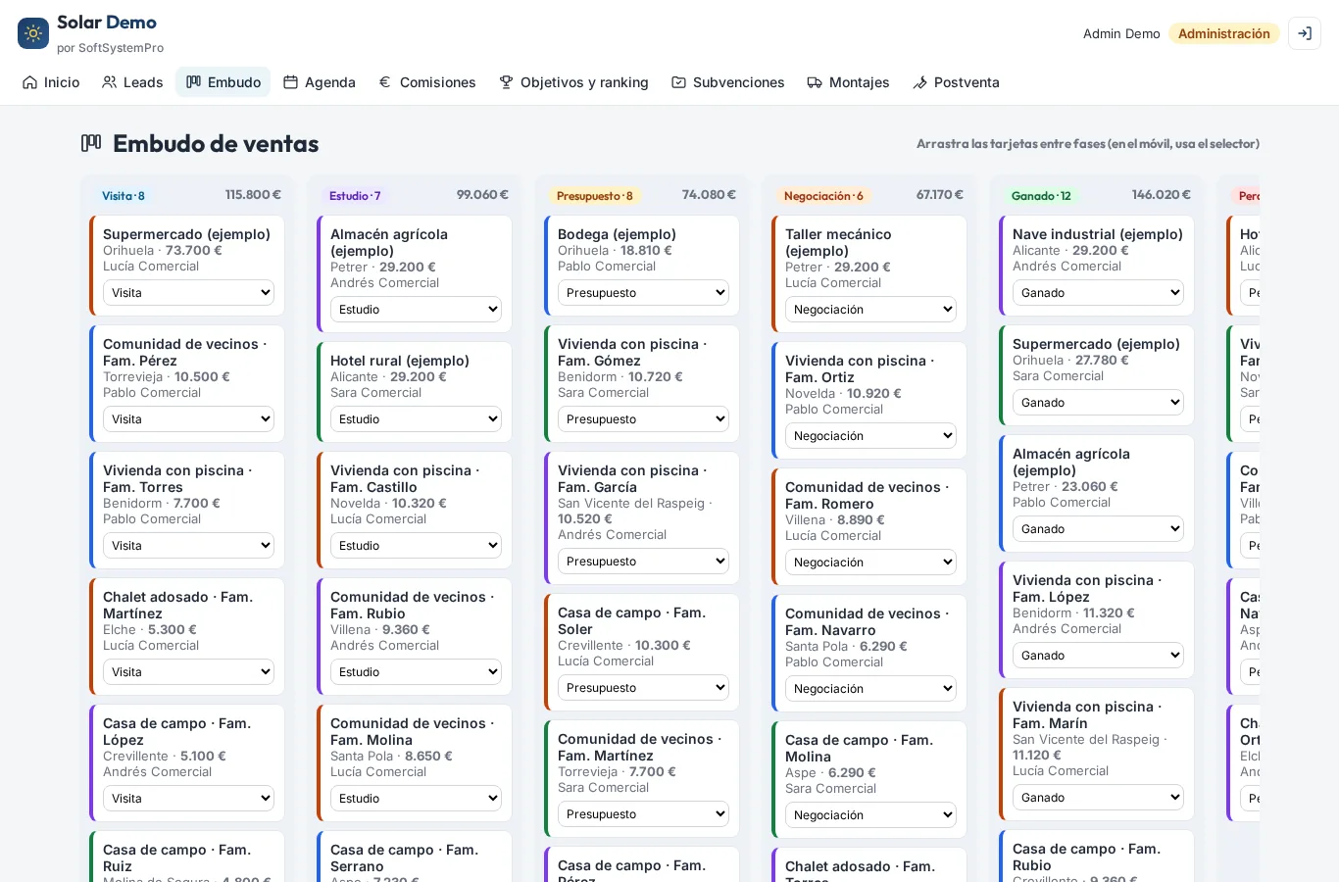Screen dimensions: 1339x882
Task: Open phase dropdown on Fam. Torres card
Action: click(x=188, y=546)
